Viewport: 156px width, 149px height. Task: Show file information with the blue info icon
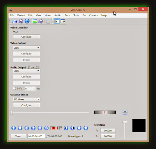(x=27, y=21)
